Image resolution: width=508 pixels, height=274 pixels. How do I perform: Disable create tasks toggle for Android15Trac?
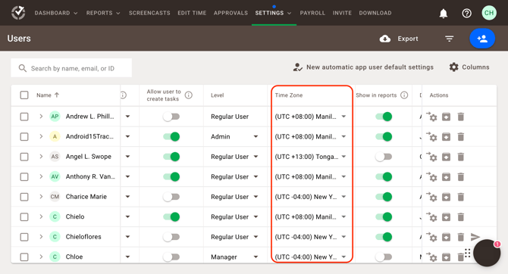point(171,136)
